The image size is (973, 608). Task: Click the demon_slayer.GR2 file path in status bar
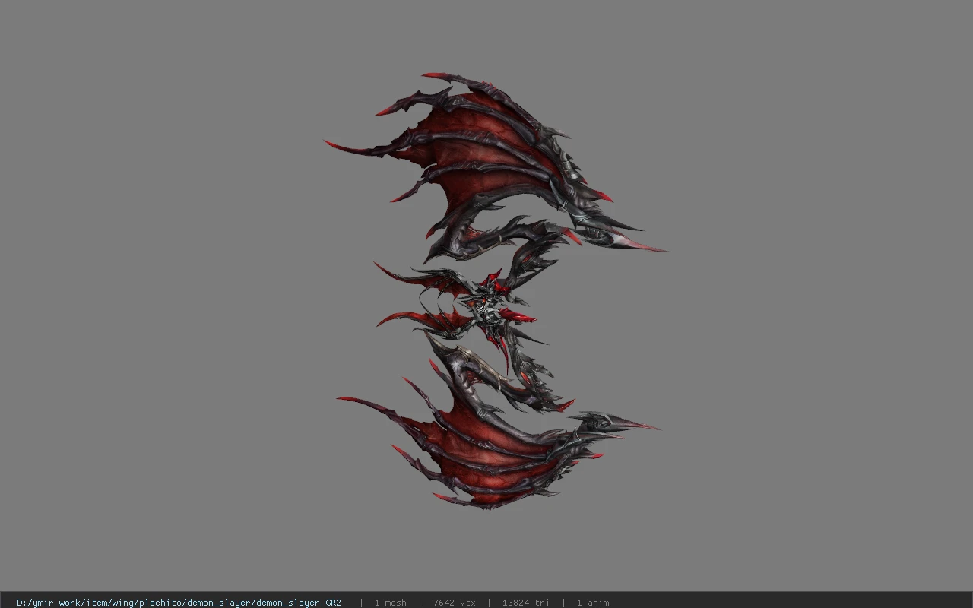coord(179,603)
